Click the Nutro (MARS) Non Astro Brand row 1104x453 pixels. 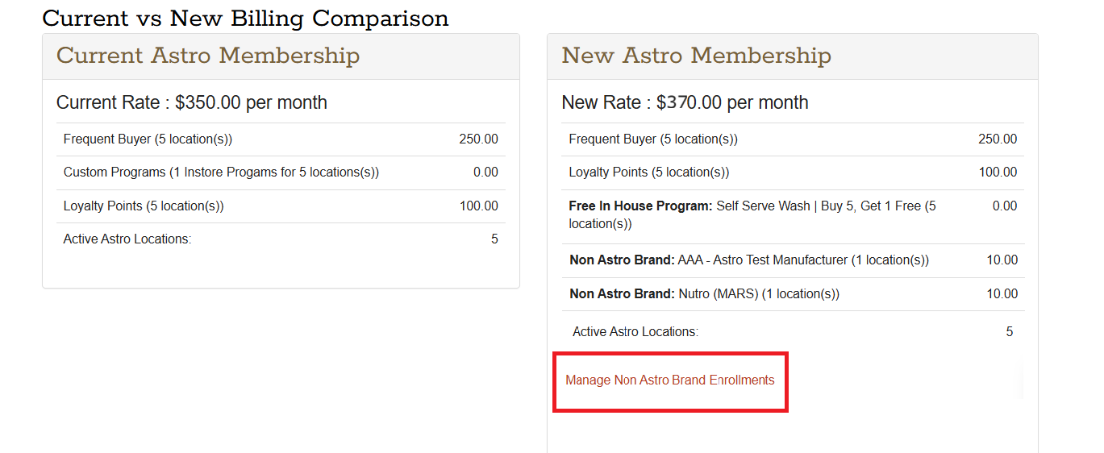(x=704, y=294)
